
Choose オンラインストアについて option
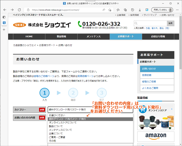(x=90, y=123)
